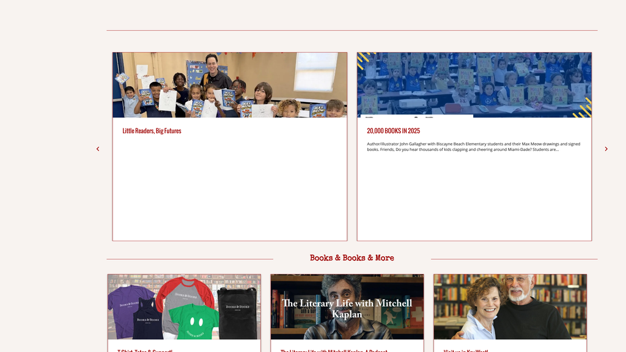The height and width of the screenshot is (352, 626).
Task: View blue-tinted classroom students image
Action: (474, 85)
